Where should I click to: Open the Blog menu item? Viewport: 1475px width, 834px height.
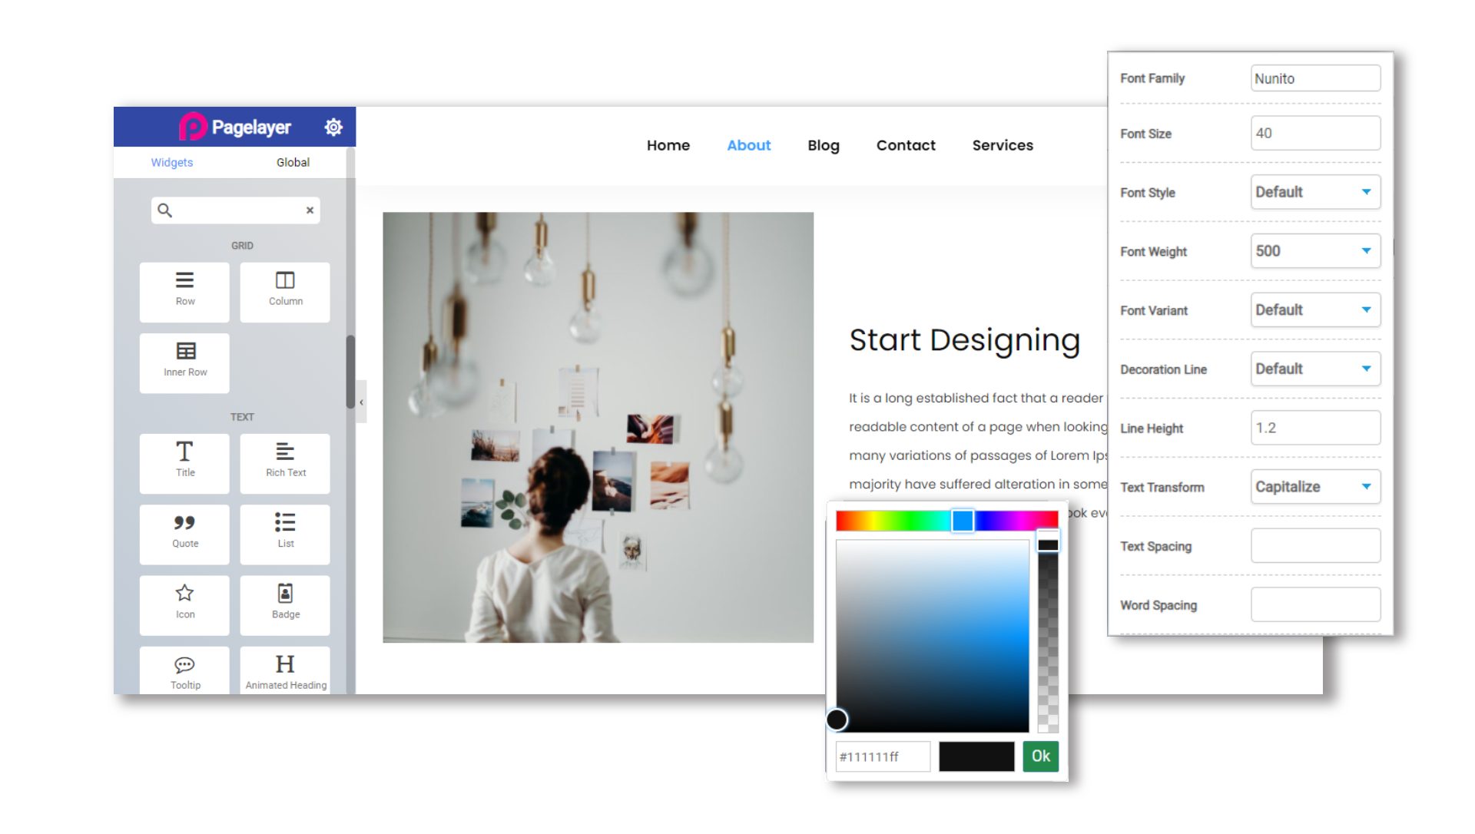pyautogui.click(x=824, y=145)
